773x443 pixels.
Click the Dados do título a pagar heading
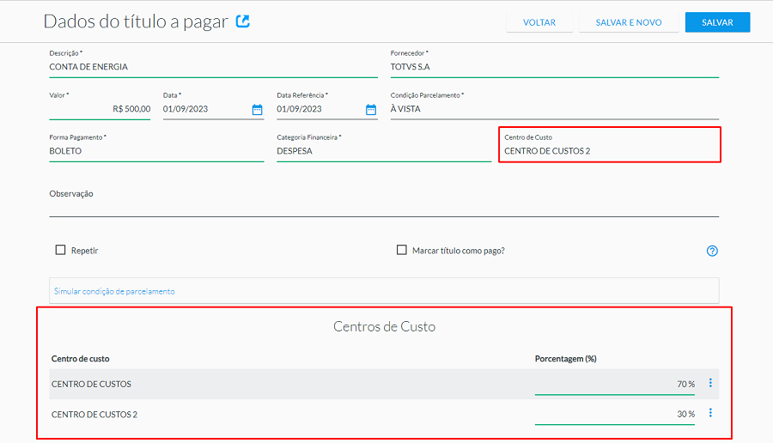[136, 21]
